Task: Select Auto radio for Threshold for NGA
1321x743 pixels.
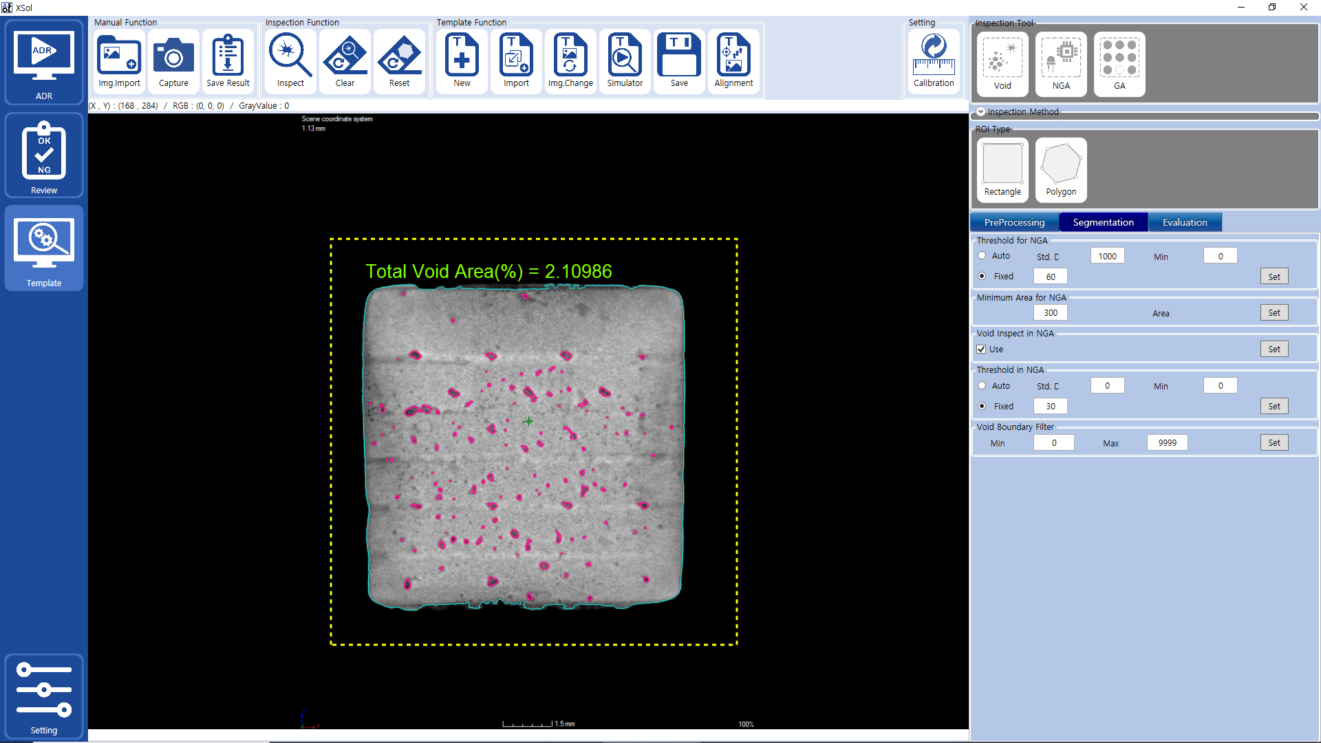Action: [x=982, y=256]
